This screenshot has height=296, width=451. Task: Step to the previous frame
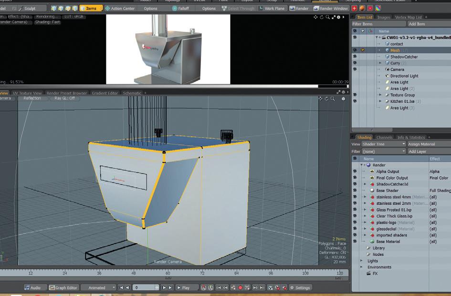pyautogui.click(x=128, y=287)
